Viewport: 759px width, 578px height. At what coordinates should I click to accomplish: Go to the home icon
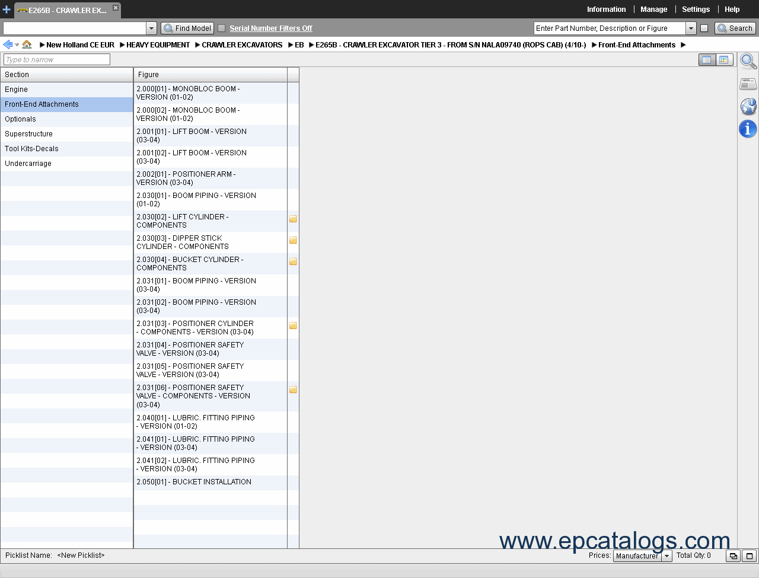click(27, 44)
